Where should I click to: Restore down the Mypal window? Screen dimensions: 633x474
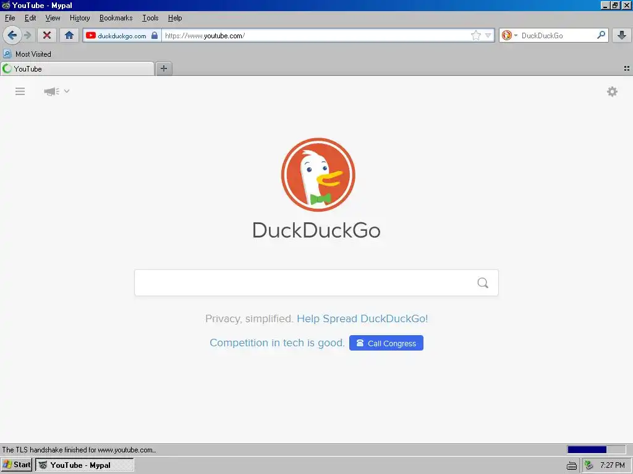(x=614, y=5)
